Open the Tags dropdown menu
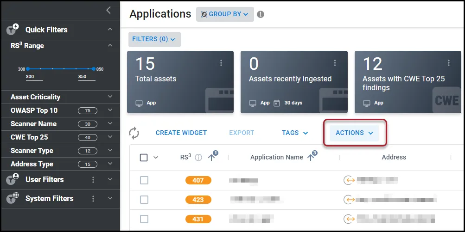The image size is (465, 232). coord(295,133)
